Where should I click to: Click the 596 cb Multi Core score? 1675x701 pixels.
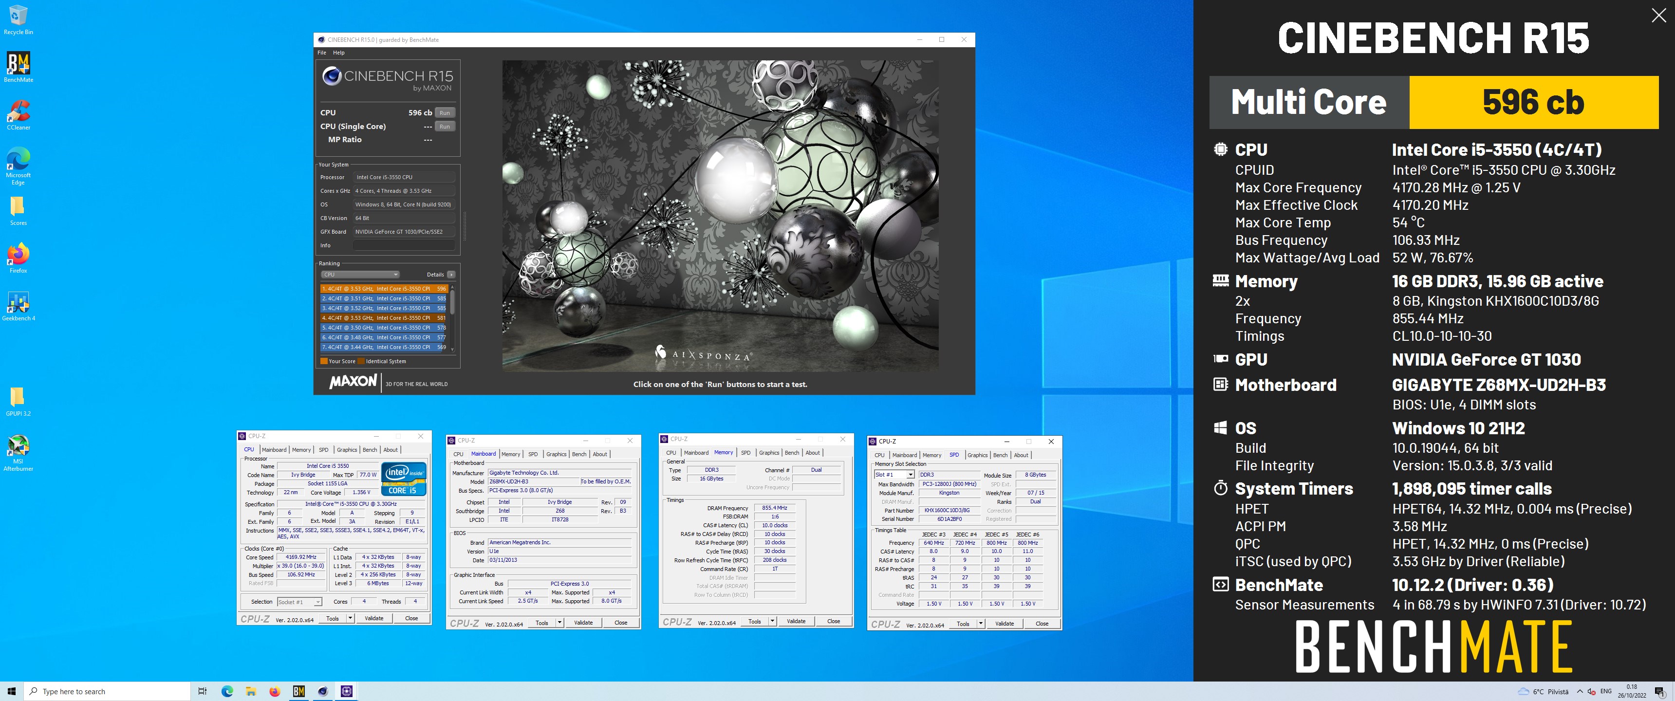pyautogui.click(x=1533, y=102)
